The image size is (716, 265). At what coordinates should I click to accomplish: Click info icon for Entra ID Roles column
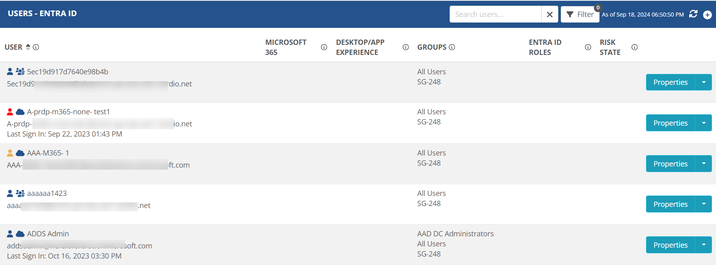click(x=588, y=47)
